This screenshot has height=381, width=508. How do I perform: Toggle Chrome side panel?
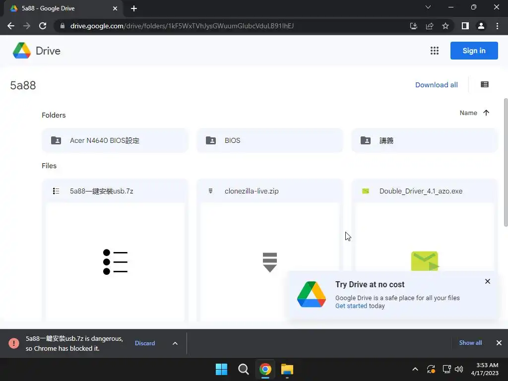click(x=465, y=26)
